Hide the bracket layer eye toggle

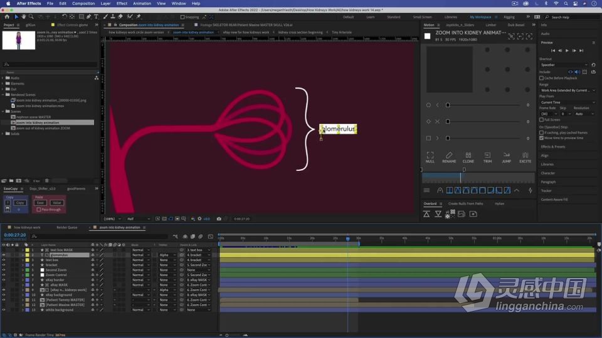[4, 265]
